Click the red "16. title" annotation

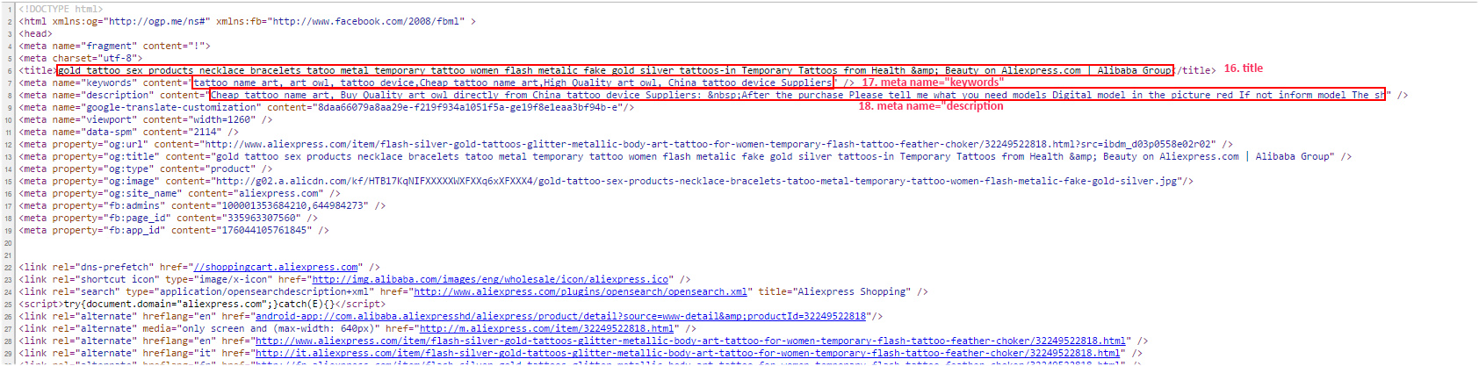click(1243, 68)
